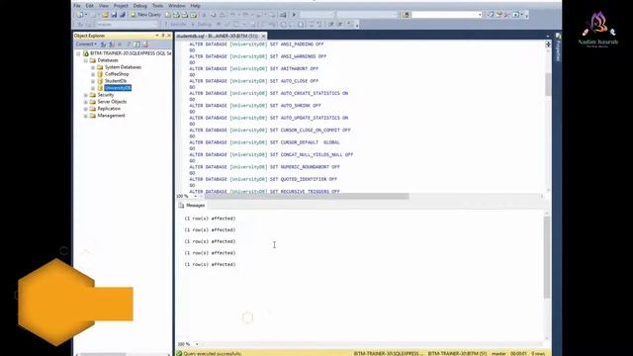The image size is (633, 356).
Task: Click the New Project icon at toolbar start
Action: pos(80,15)
